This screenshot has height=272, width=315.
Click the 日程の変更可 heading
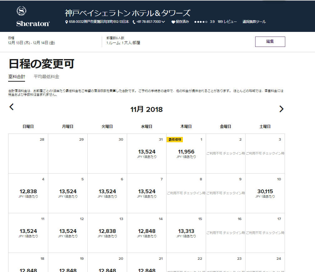click(x=42, y=64)
